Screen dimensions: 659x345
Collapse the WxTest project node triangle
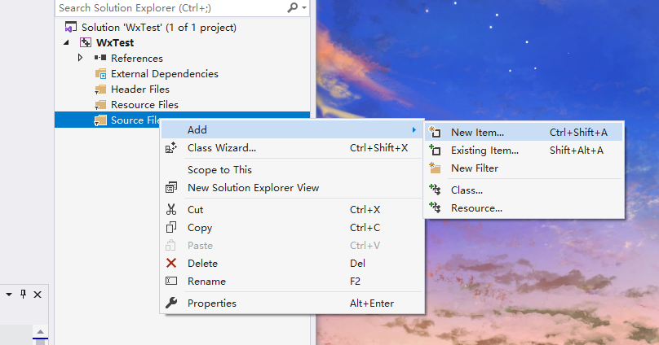pyautogui.click(x=66, y=43)
